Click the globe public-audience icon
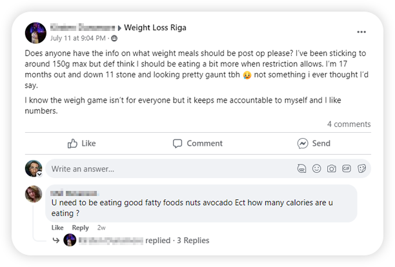395x267 pixels. pyautogui.click(x=114, y=38)
